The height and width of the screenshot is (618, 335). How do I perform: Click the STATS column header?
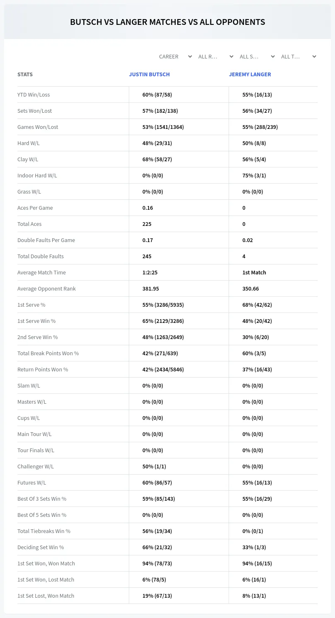pos(25,75)
